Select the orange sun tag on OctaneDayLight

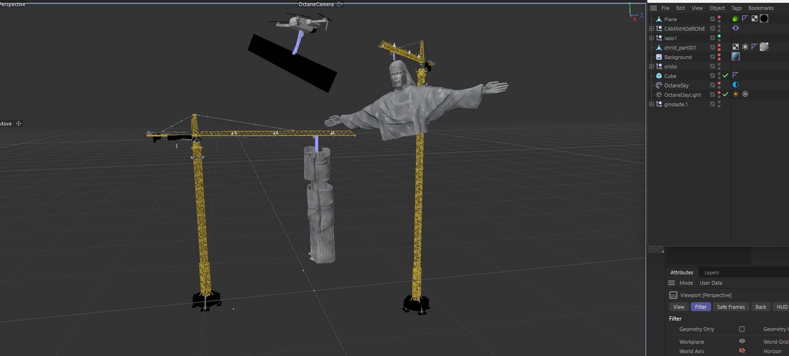pyautogui.click(x=735, y=94)
